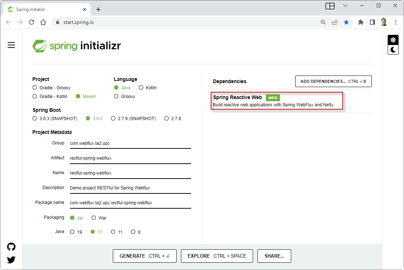Image resolution: width=404 pixels, height=270 pixels.
Task: Switch to dark theme moon icon
Action: pos(393,50)
